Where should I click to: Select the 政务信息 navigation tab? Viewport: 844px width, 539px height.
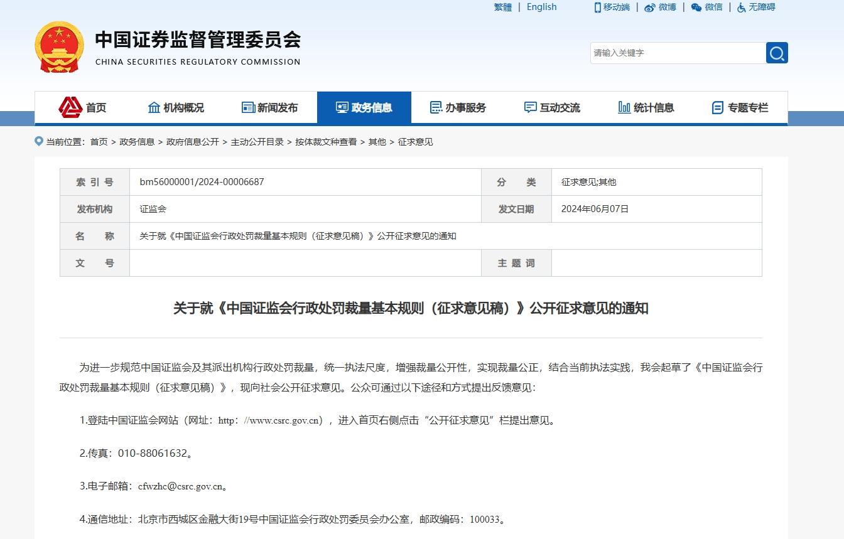[364, 108]
